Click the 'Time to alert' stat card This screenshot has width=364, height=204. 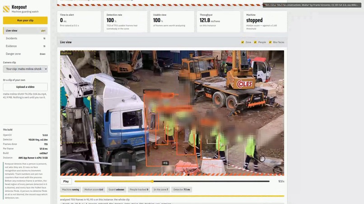point(79,21)
